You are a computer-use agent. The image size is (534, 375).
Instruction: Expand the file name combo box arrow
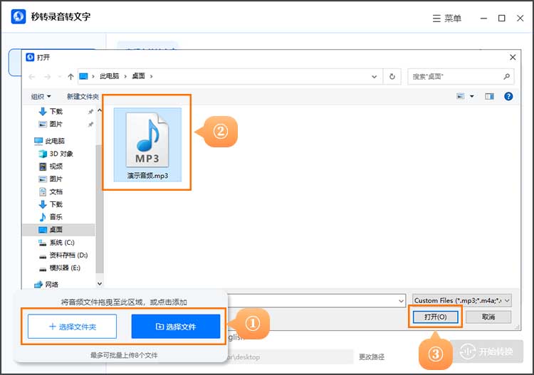click(401, 301)
